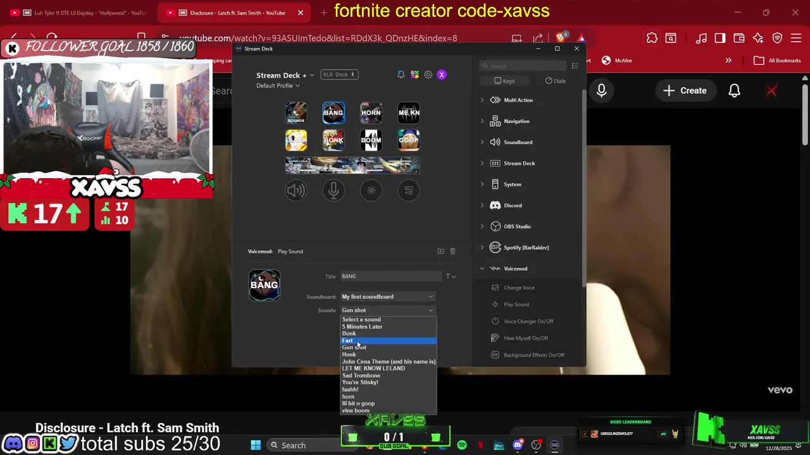Image resolution: width=810 pixels, height=455 pixels.
Task: Select the HORN key on the deck
Action: 371,113
